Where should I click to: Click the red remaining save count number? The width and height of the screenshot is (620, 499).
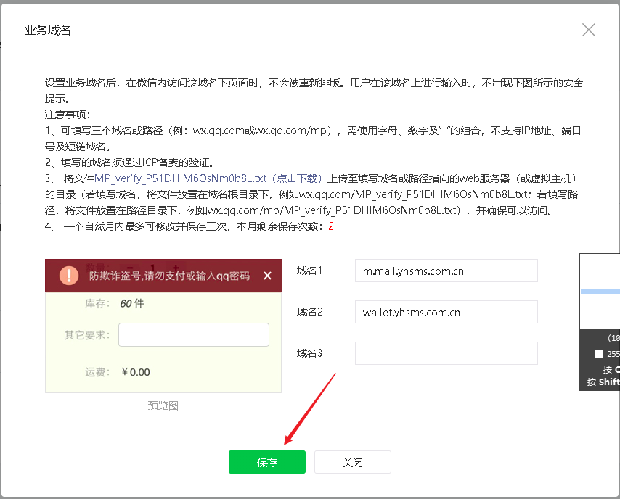click(x=331, y=226)
